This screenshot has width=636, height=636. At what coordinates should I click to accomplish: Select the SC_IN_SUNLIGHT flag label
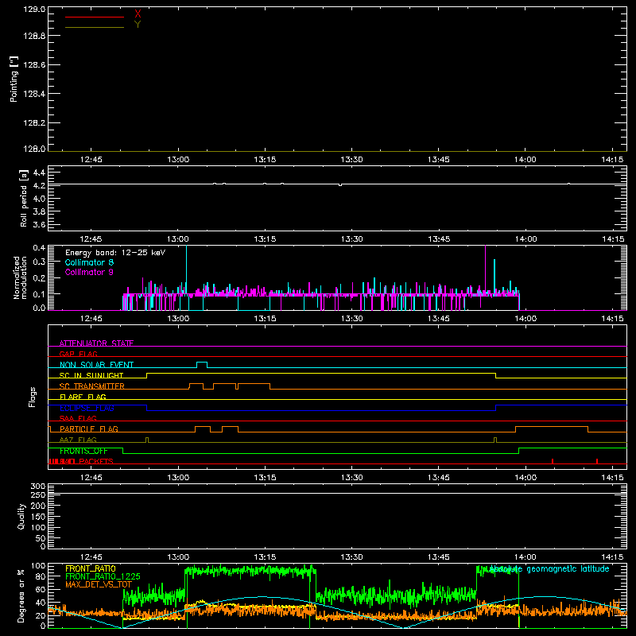click(x=91, y=375)
